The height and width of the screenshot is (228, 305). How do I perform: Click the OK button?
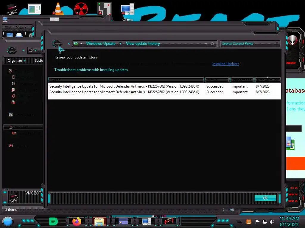(265, 198)
